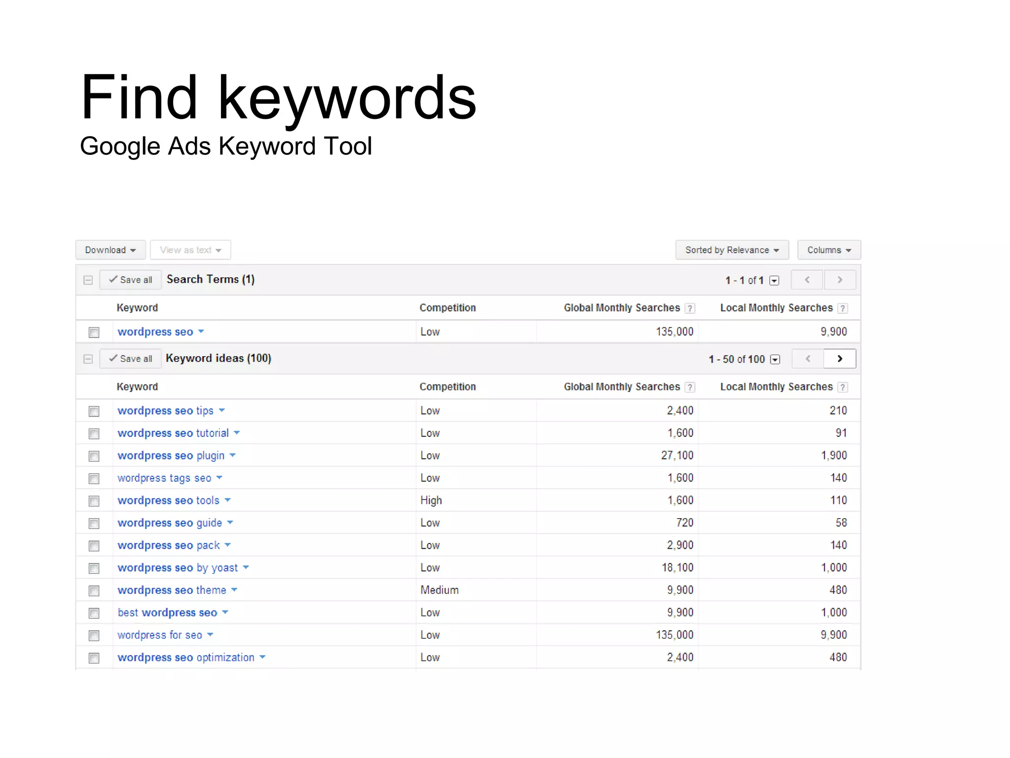Click the Medium competition cell
Image resolution: width=1010 pixels, height=758 pixels.
(x=439, y=590)
